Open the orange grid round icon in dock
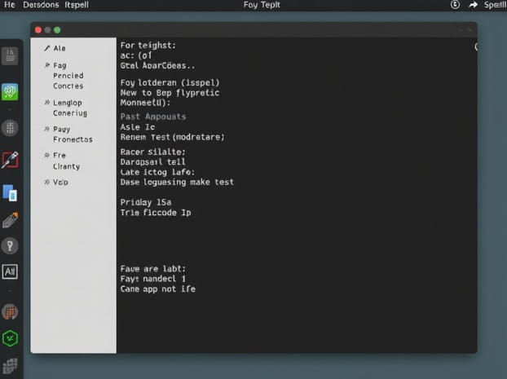Image resolution: width=507 pixels, height=379 pixels. (x=10, y=311)
